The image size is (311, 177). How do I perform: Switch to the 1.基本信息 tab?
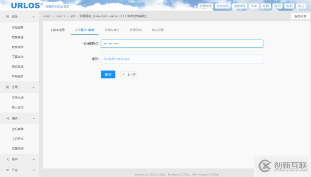(x=58, y=30)
